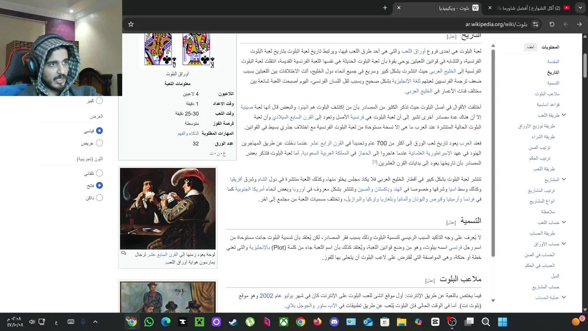Open Minecraft creeper icon in taskbar
Viewport: 588px width, 331px height.
(x=199, y=322)
